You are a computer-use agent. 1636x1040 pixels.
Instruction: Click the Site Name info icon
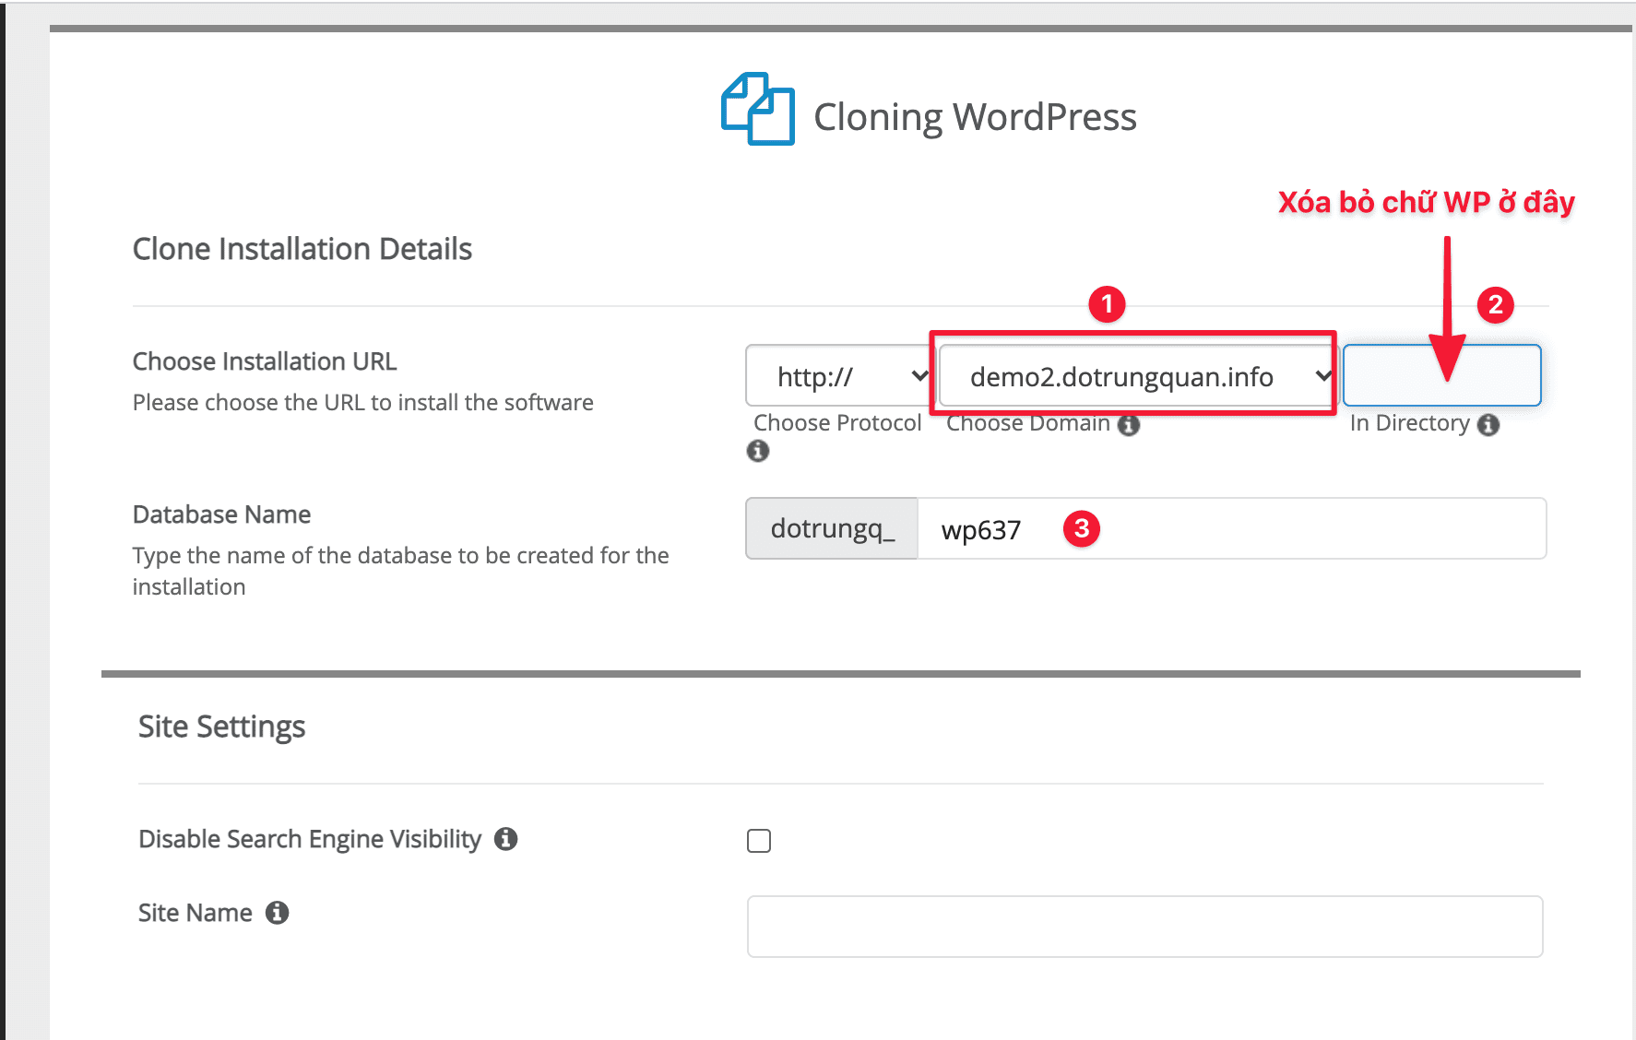pos(278,913)
